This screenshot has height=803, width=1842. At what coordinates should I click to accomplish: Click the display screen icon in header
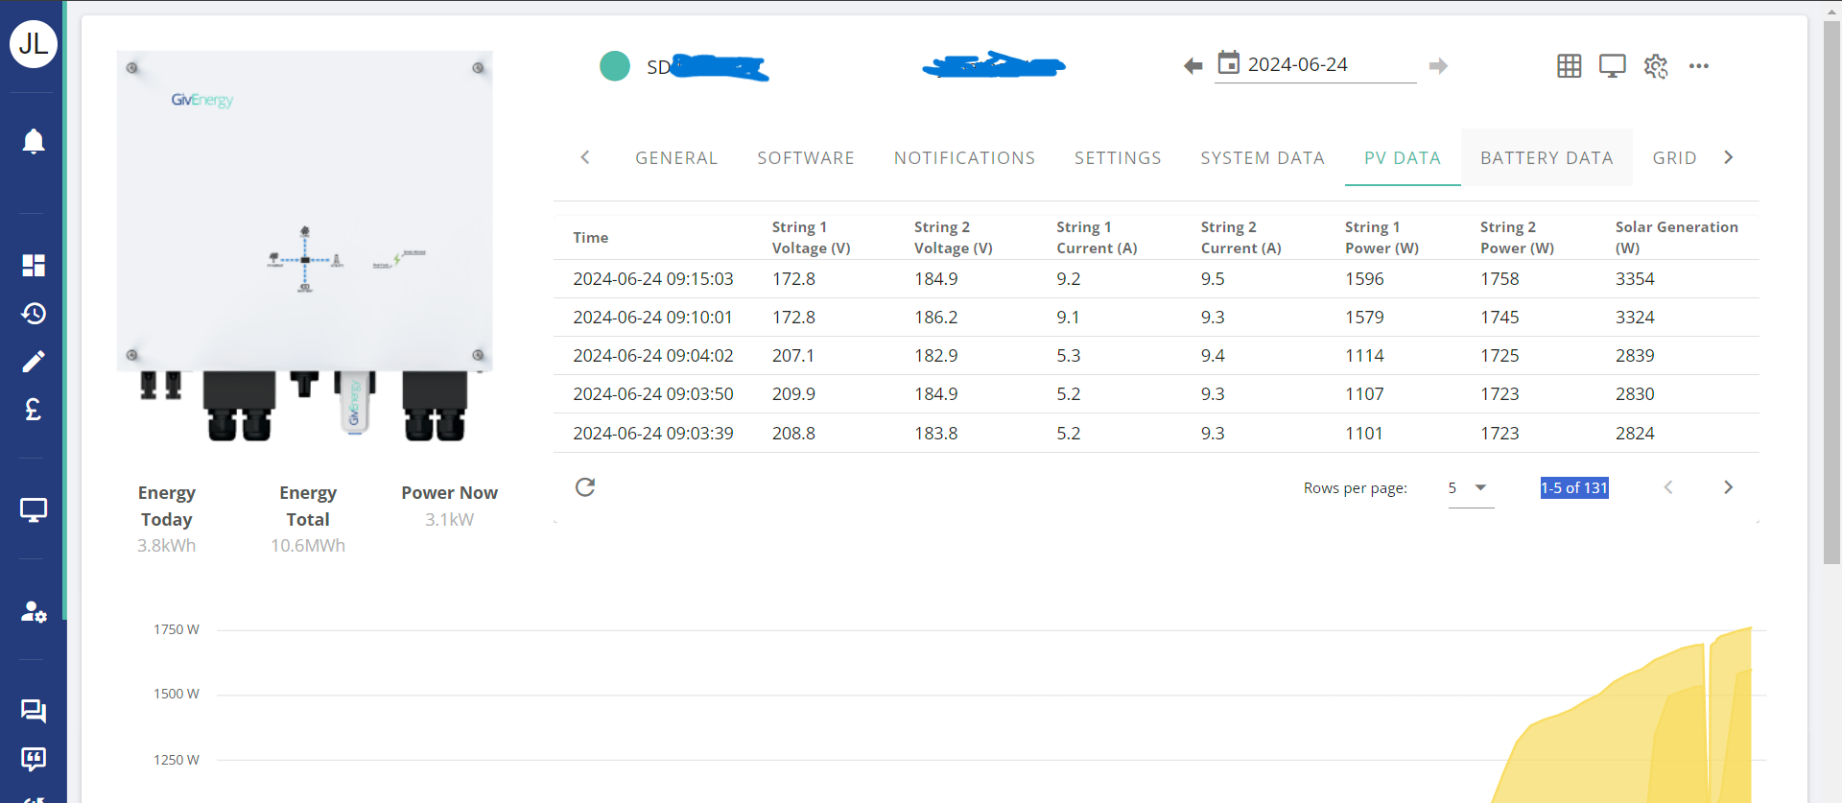(x=1613, y=66)
